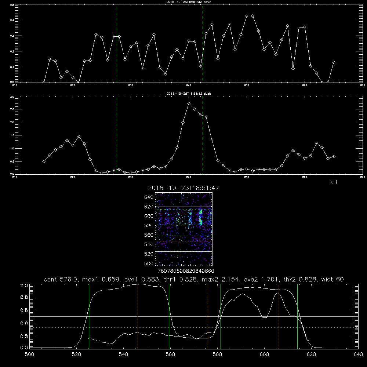Click the last diamond marker in dawn plot
Image resolution: width=367 pixels, height=367 pixels.
click(334, 62)
